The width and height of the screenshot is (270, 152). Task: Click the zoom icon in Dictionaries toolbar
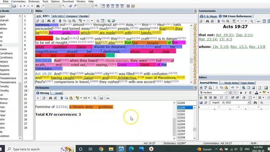click(94, 98)
